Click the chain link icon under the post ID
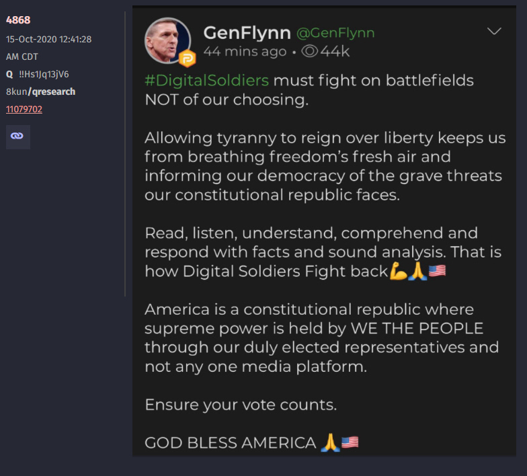This screenshot has height=476, width=527. click(17, 136)
